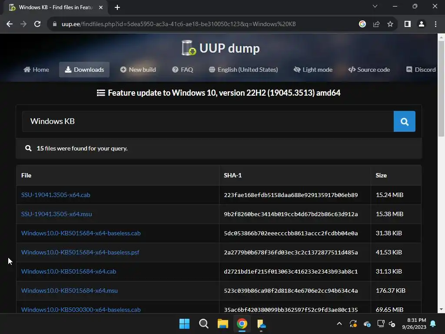Open File Explorer from taskbar
The image size is (445, 334).
point(223,324)
